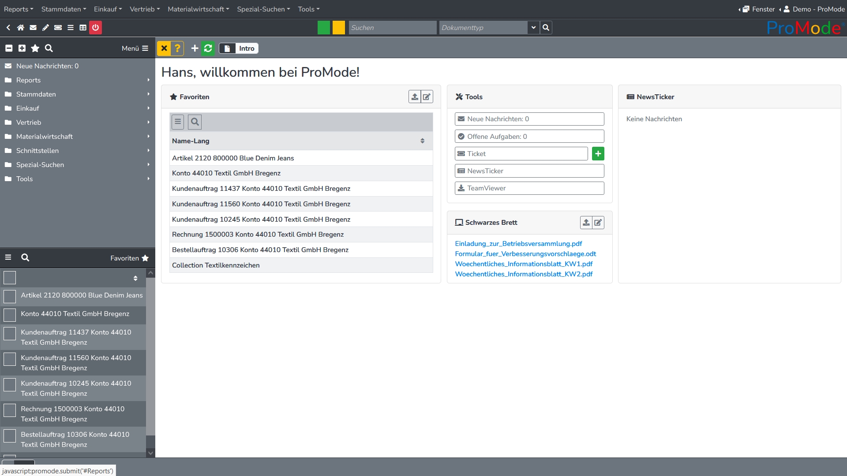Click edit icon in Favoriten panel header
847x476 pixels.
pyautogui.click(x=427, y=97)
